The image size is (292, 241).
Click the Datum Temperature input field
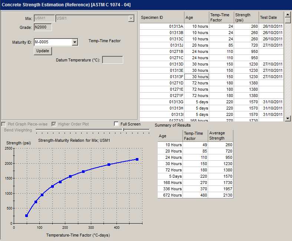tap(112, 60)
